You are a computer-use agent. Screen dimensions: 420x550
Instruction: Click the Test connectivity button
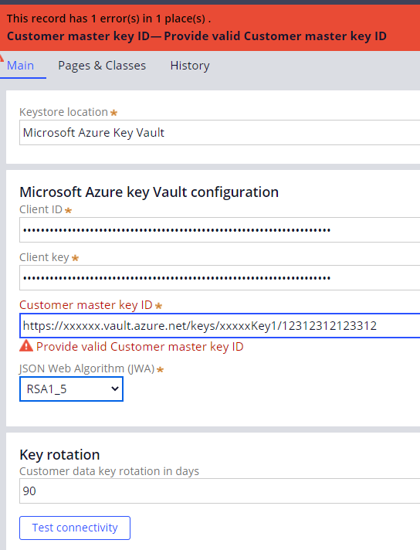[x=75, y=528]
